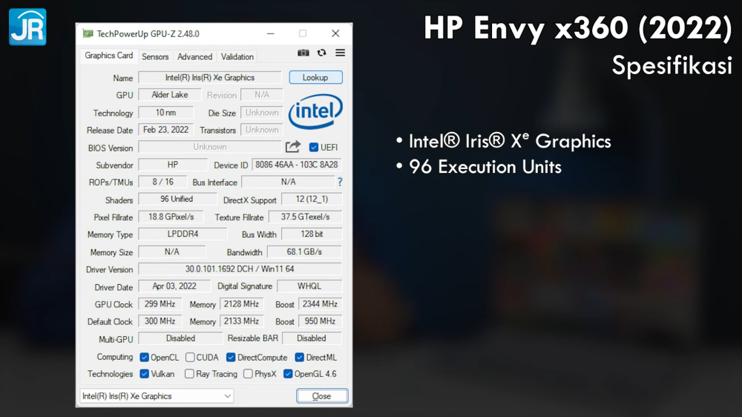Click the GPU Clock memory value 2128 MHz

[241, 304]
